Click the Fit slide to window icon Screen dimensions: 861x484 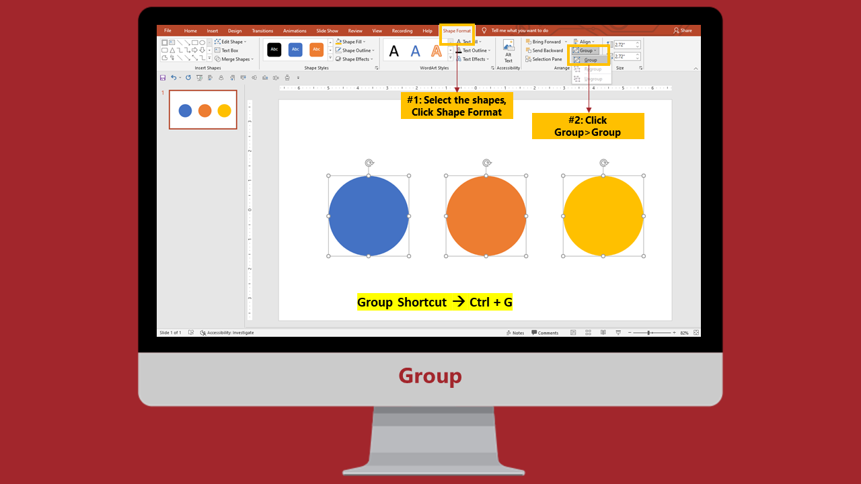696,333
